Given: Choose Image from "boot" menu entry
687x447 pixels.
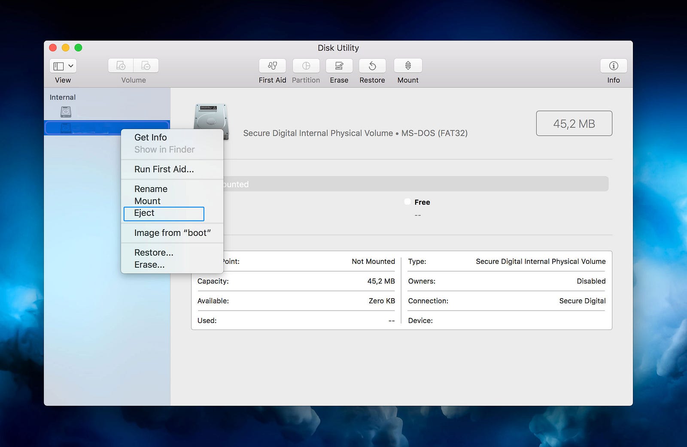Looking at the screenshot, I should coord(172,233).
